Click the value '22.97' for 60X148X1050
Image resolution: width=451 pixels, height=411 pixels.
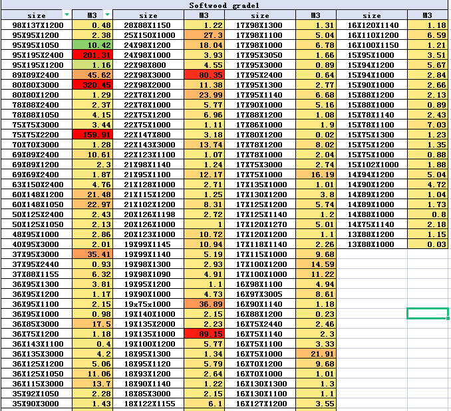tap(92, 205)
